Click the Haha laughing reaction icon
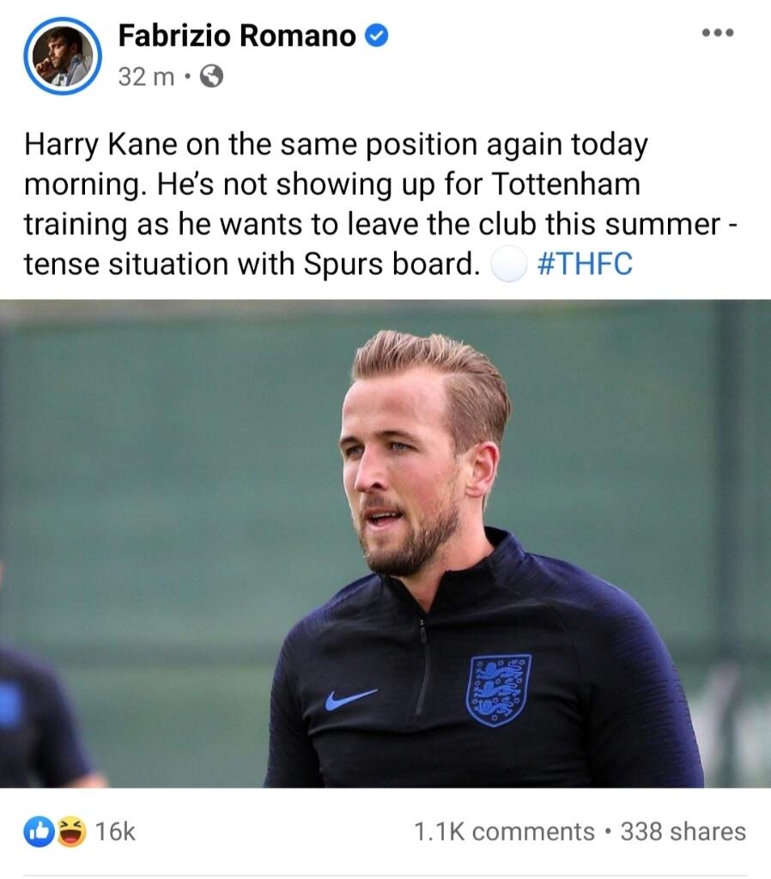The height and width of the screenshot is (879, 771). click(71, 831)
